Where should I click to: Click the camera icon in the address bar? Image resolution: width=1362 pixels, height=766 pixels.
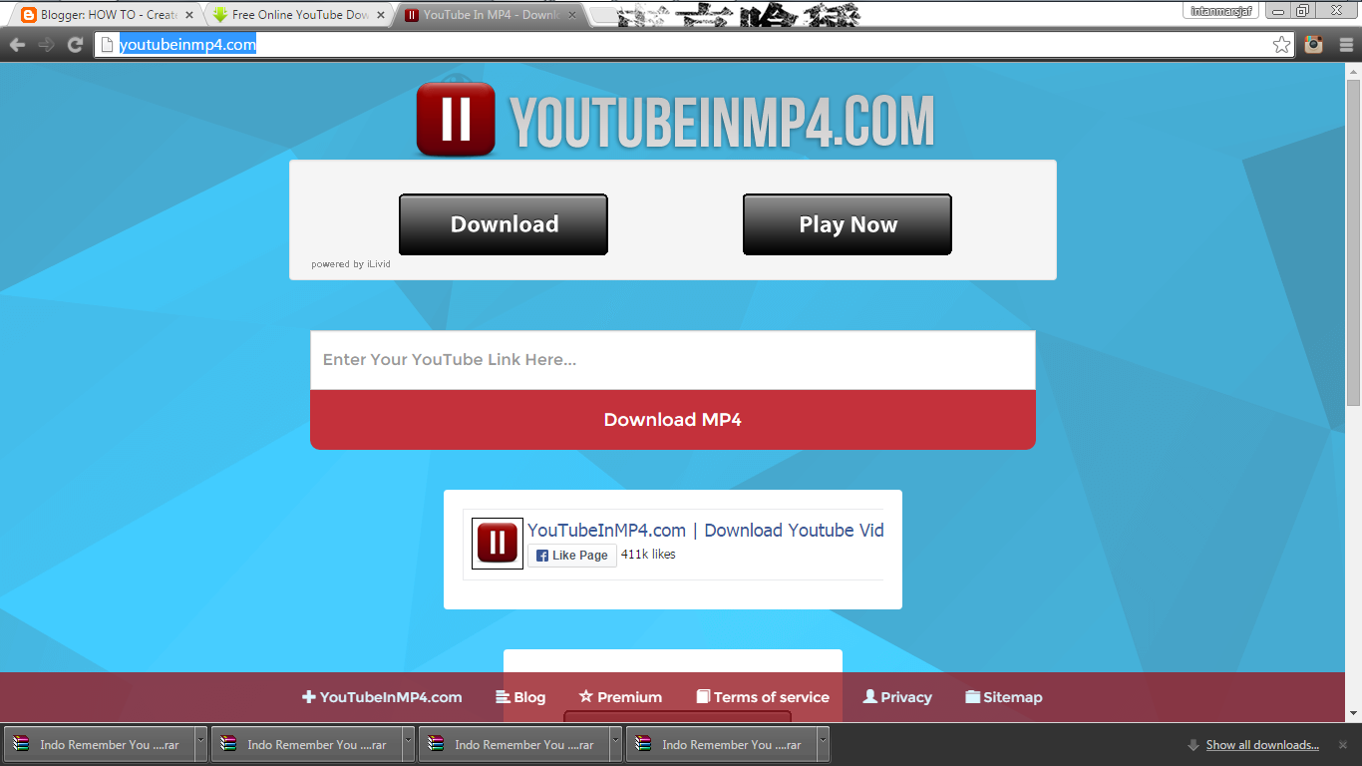coord(1313,44)
